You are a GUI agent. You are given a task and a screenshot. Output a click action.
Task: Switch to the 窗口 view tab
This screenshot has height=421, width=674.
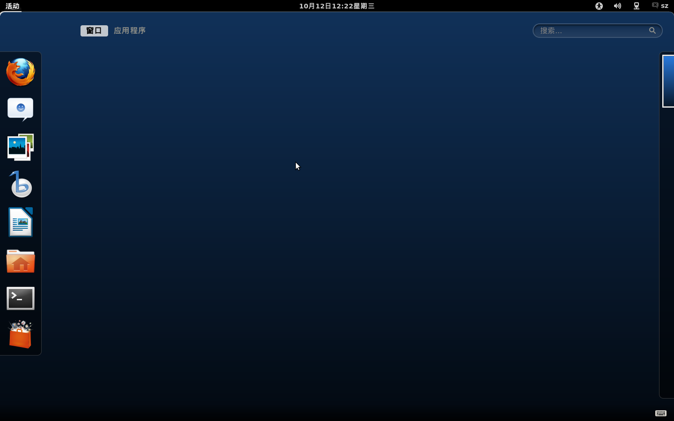click(94, 30)
